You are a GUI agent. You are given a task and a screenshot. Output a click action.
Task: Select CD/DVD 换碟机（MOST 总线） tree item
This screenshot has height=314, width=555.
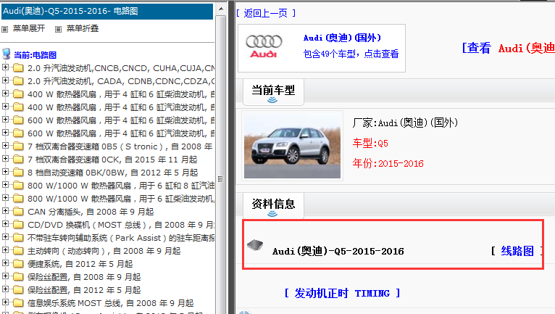(121, 225)
